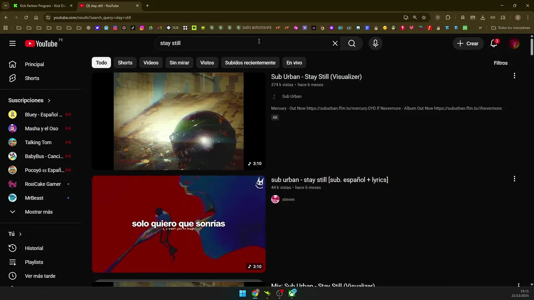The image size is (534, 300).
Task: Go back in browser history
Action: 6,17
